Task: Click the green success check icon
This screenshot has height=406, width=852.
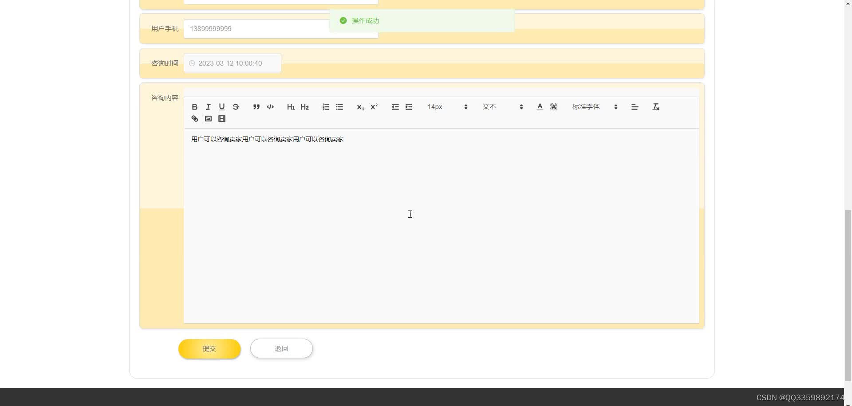Action: [x=343, y=20]
